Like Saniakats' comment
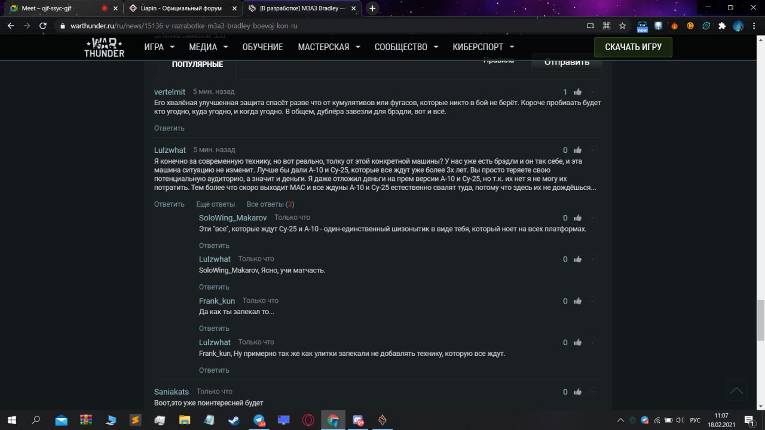This screenshot has height=430, width=765. [577, 392]
